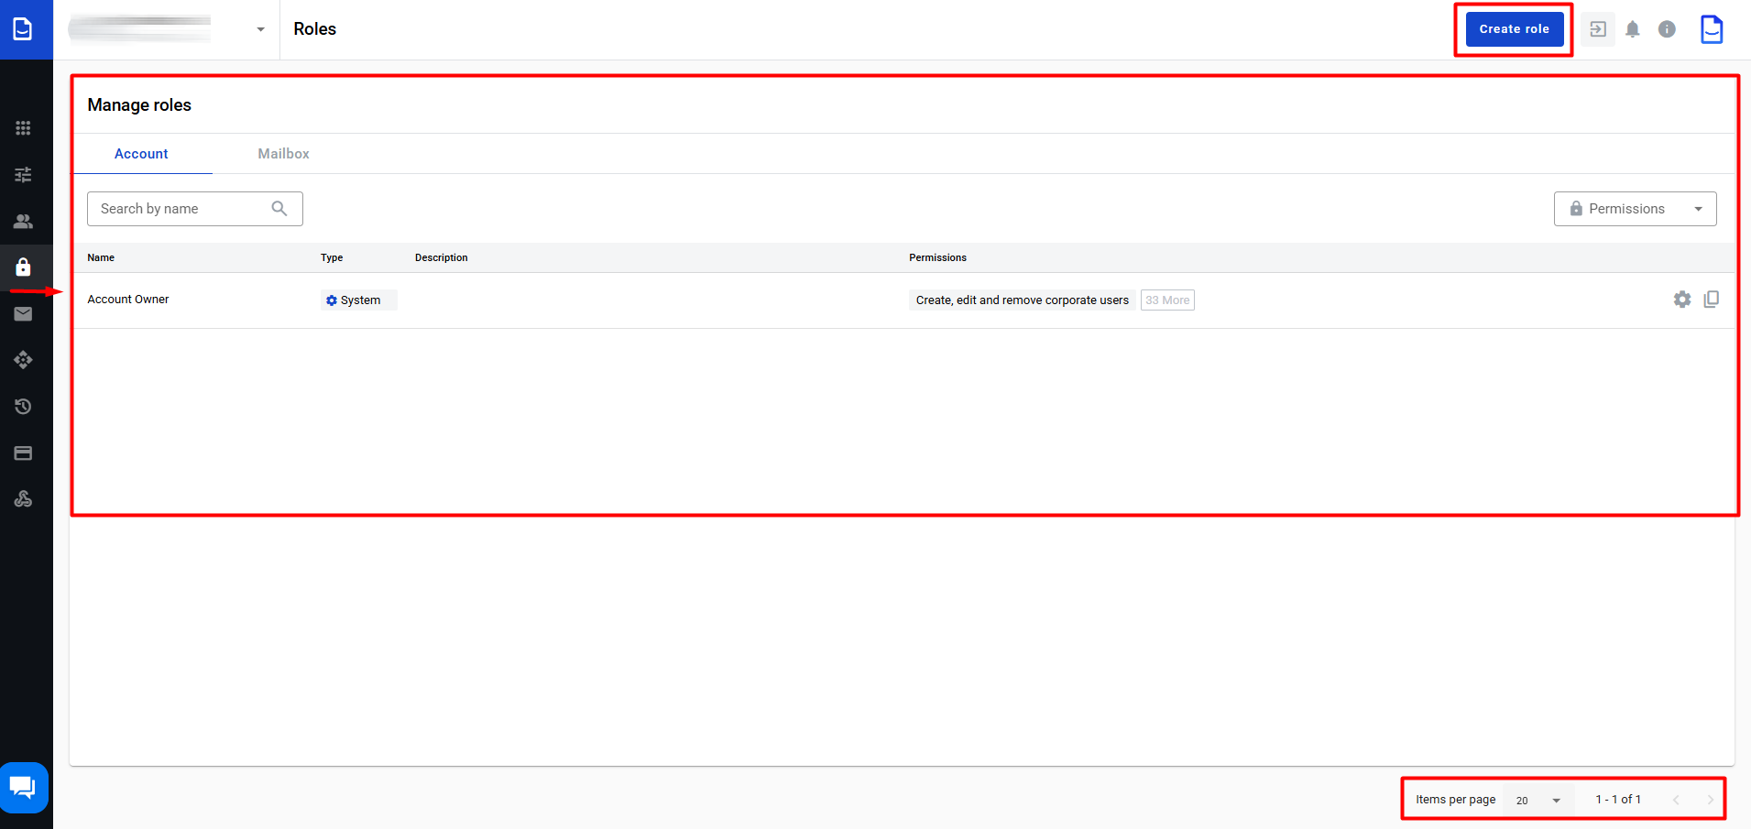Click the webhook icon in sidebar
Screen dimensions: 1751x829
pos(23,499)
